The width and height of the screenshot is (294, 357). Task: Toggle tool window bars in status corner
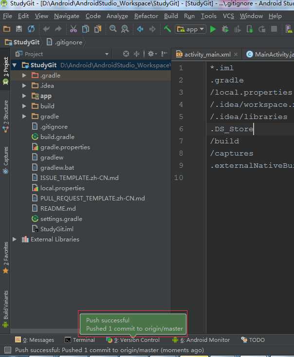(x=8, y=350)
